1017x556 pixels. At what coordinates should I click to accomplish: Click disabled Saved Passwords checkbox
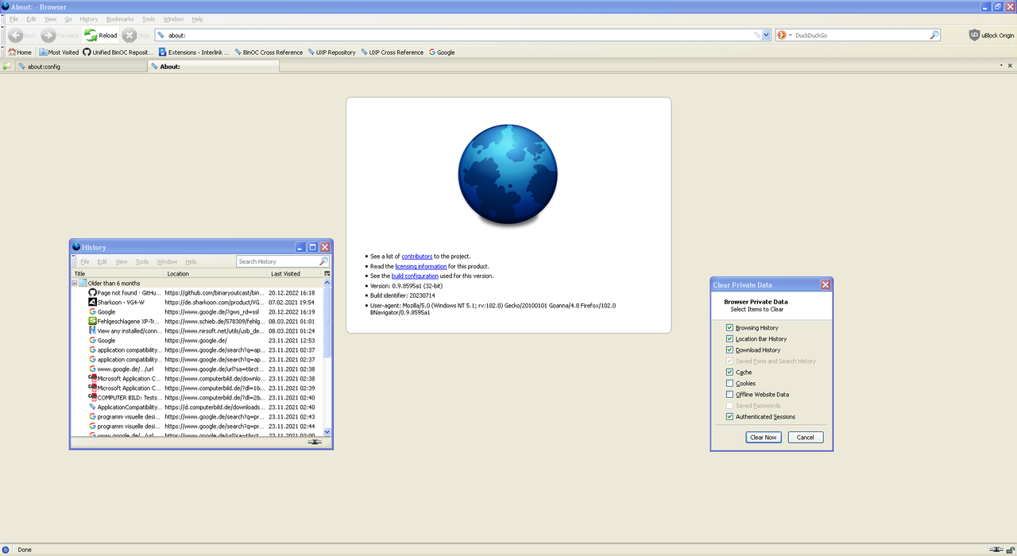[x=729, y=405]
